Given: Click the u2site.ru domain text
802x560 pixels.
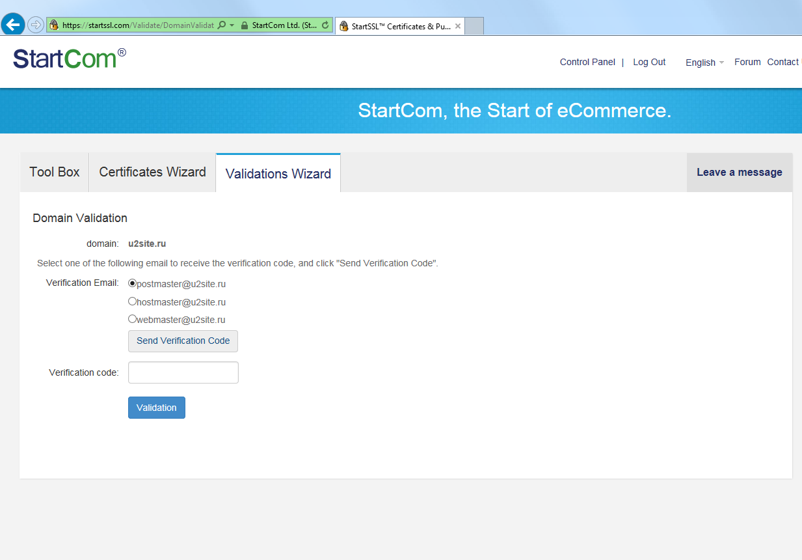Looking at the screenshot, I should [x=147, y=244].
